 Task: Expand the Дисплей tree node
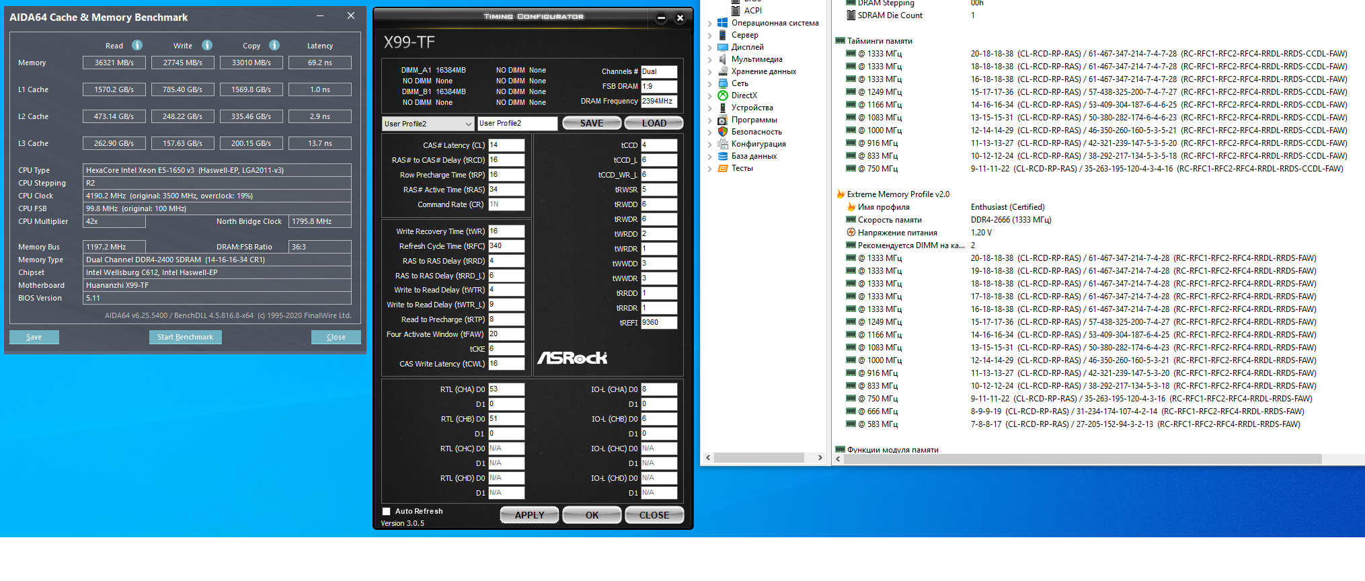[710, 47]
